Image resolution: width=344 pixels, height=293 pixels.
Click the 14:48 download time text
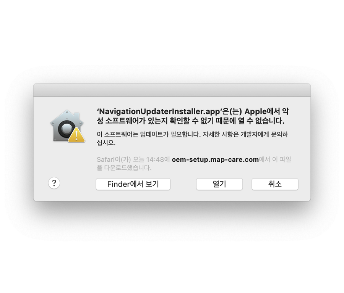click(x=155, y=159)
